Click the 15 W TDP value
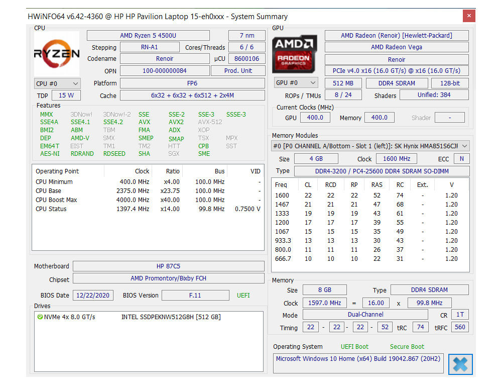This screenshot has height=388, width=502. click(x=66, y=95)
